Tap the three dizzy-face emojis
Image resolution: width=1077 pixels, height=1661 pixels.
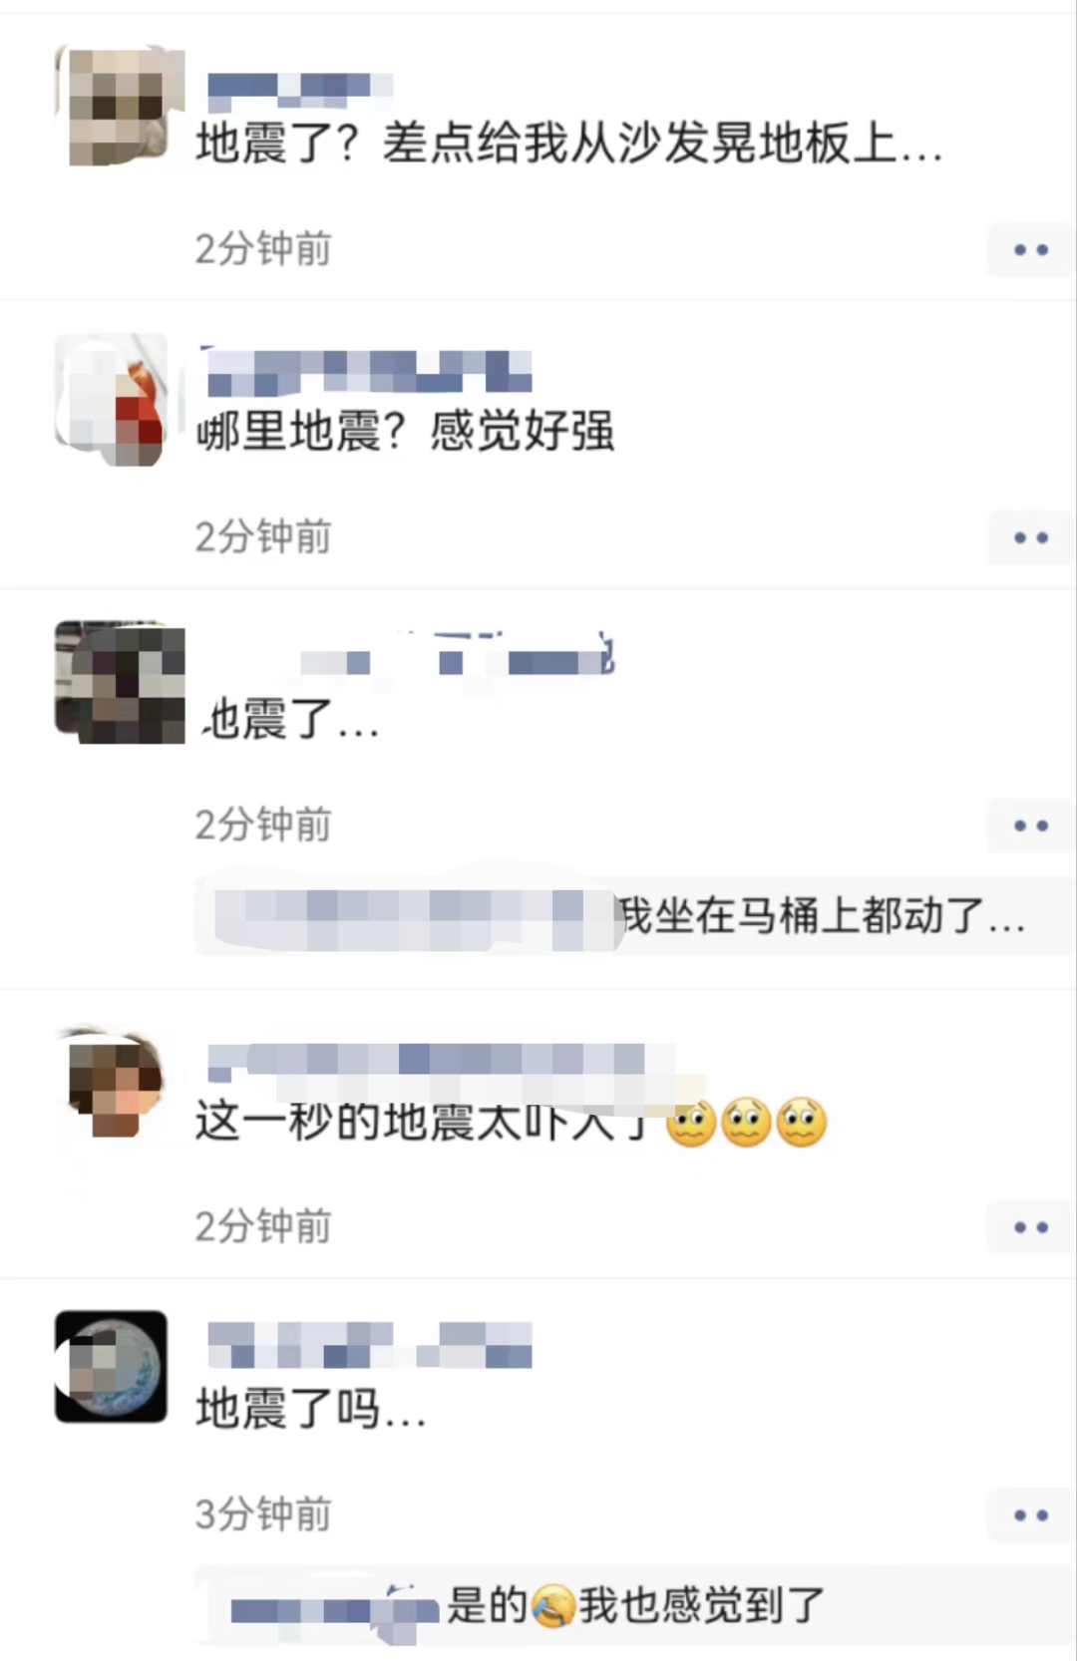click(746, 1123)
